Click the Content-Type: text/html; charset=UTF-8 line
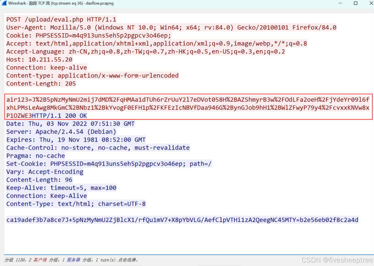Image resolution: width=374 pixels, height=266 pixels. (76, 204)
